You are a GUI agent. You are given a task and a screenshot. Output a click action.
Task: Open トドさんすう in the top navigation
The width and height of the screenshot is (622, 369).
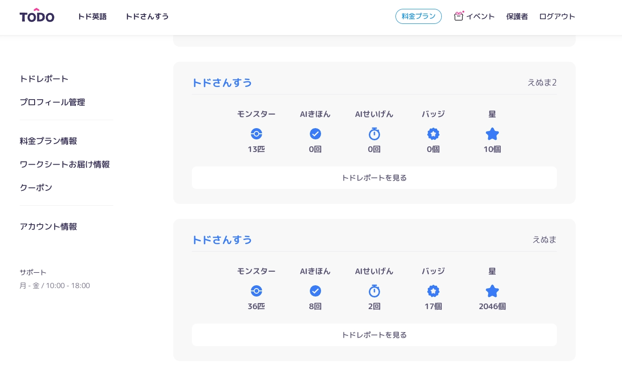coord(147,16)
